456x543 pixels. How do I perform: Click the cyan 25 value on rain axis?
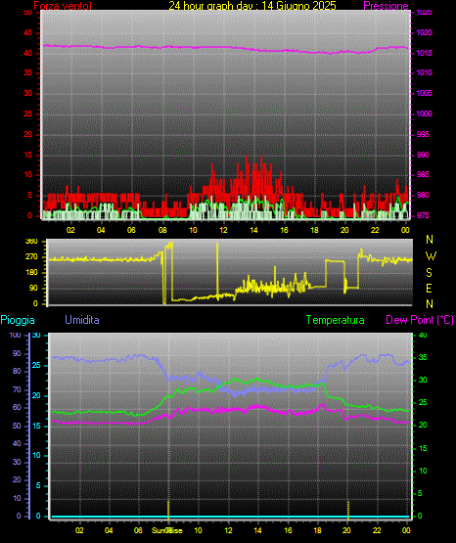(36, 365)
